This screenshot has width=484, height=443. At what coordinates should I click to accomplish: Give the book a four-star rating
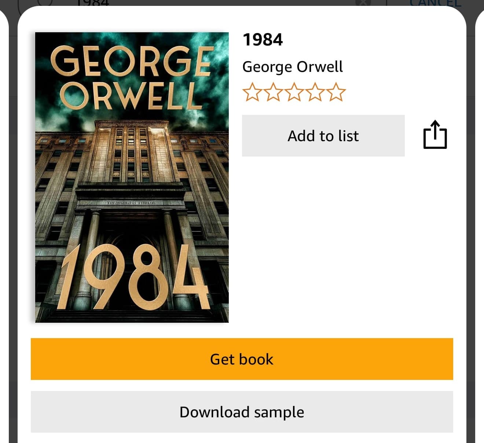point(315,92)
